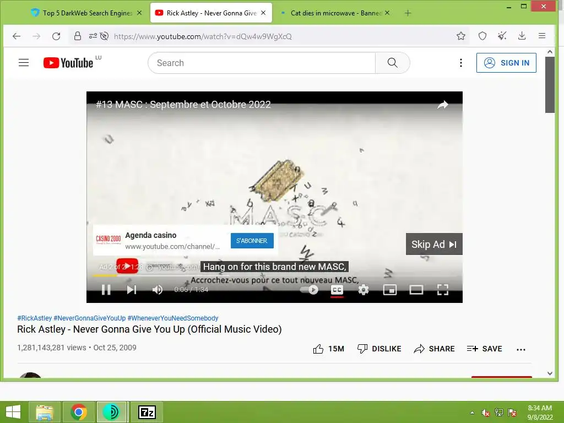This screenshot has width=564, height=423.
Task: Open #WheneverYouNeedSomebody hashtag link
Action: click(173, 318)
